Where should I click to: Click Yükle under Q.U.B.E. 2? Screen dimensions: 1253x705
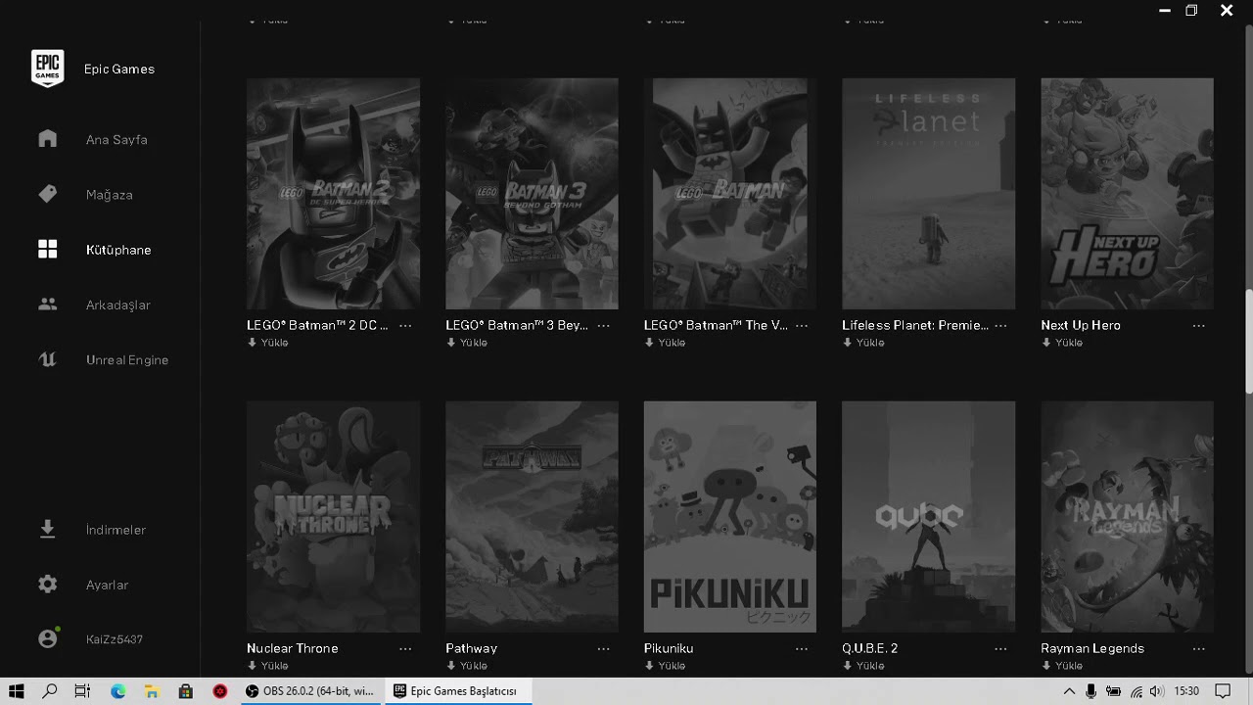point(863,666)
